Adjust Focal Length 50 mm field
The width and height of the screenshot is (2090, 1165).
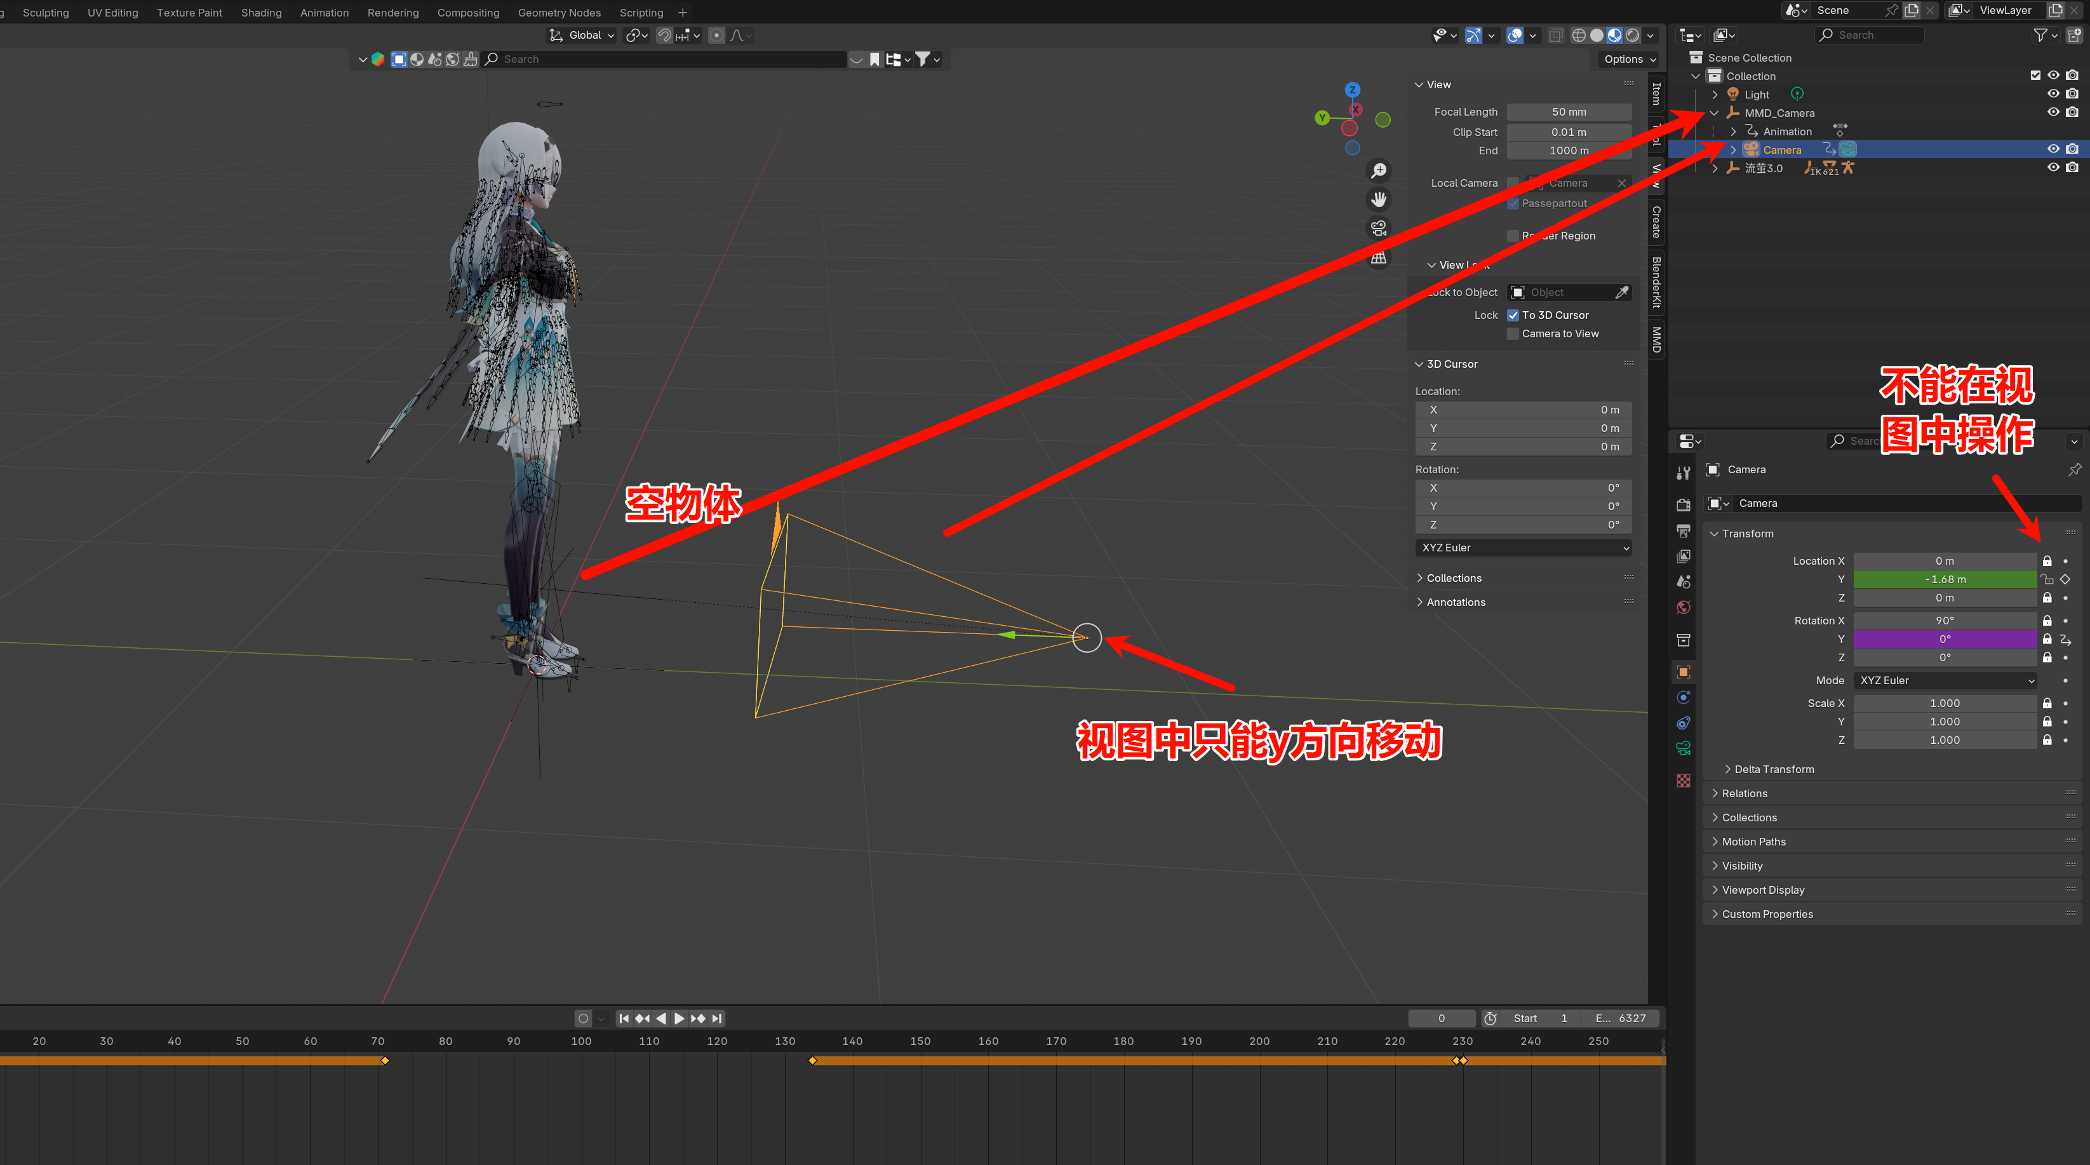click(x=1569, y=112)
